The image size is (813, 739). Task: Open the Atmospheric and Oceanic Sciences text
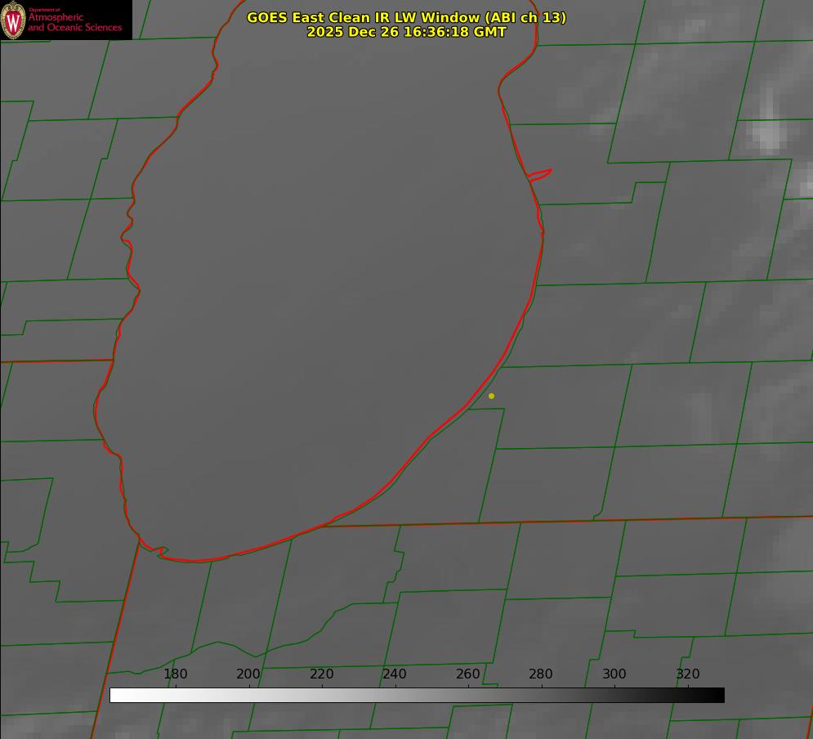coord(74,22)
